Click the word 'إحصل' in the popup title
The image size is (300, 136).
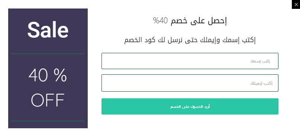216,21
